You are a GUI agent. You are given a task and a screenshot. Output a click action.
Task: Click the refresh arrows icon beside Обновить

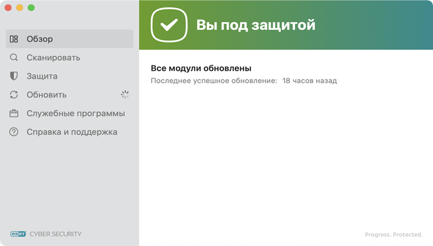pyautogui.click(x=14, y=95)
